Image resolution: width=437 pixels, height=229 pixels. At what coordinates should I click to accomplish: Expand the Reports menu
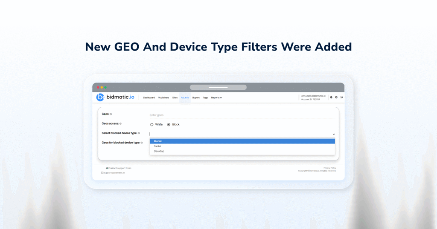(216, 97)
